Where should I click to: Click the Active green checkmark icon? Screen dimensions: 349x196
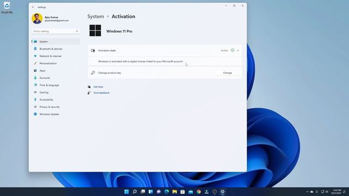(232, 51)
